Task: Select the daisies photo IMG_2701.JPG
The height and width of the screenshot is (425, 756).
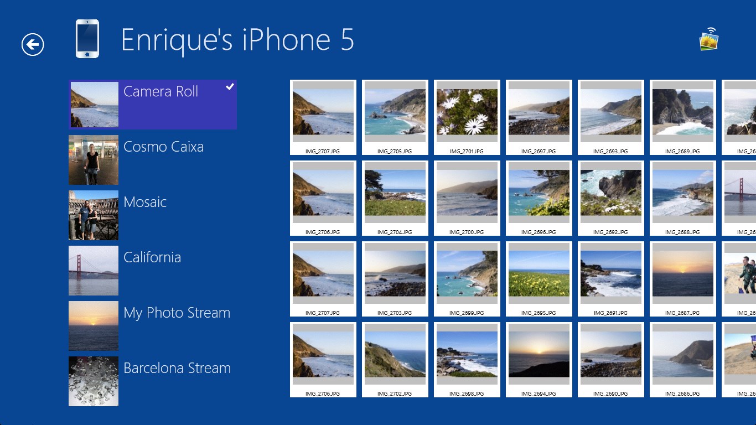Action: [467, 117]
